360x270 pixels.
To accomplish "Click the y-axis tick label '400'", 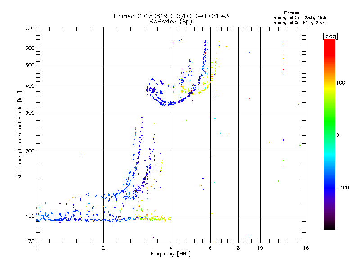I will pos(30,86).
